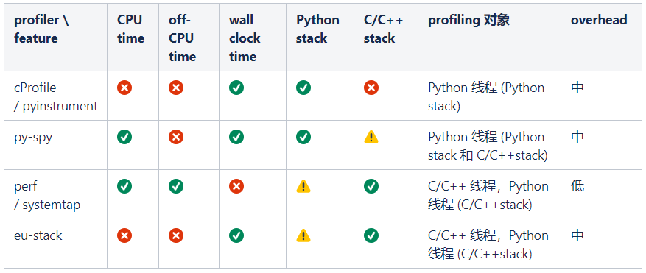This screenshot has height=273, width=646.
Task: Click perf Python stack warning triangle
Action: click(303, 186)
